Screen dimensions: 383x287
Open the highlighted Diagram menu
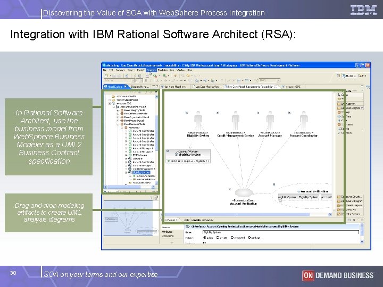[x=152, y=70]
